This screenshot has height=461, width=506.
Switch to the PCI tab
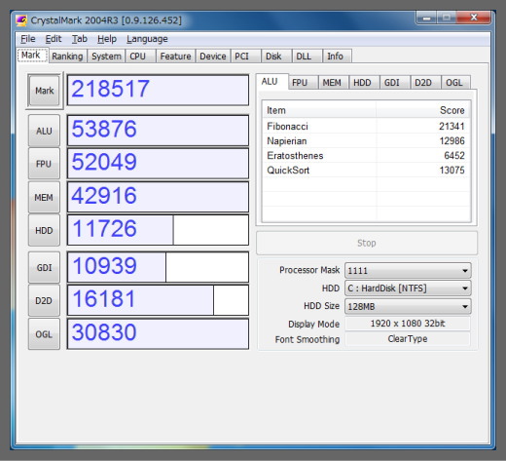[x=245, y=57]
